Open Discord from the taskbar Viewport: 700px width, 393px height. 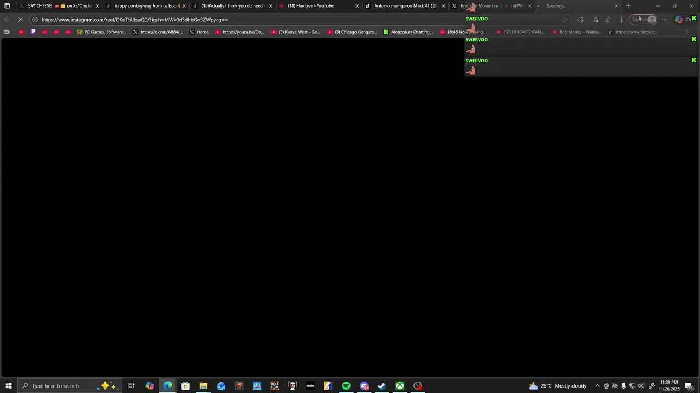pos(364,386)
